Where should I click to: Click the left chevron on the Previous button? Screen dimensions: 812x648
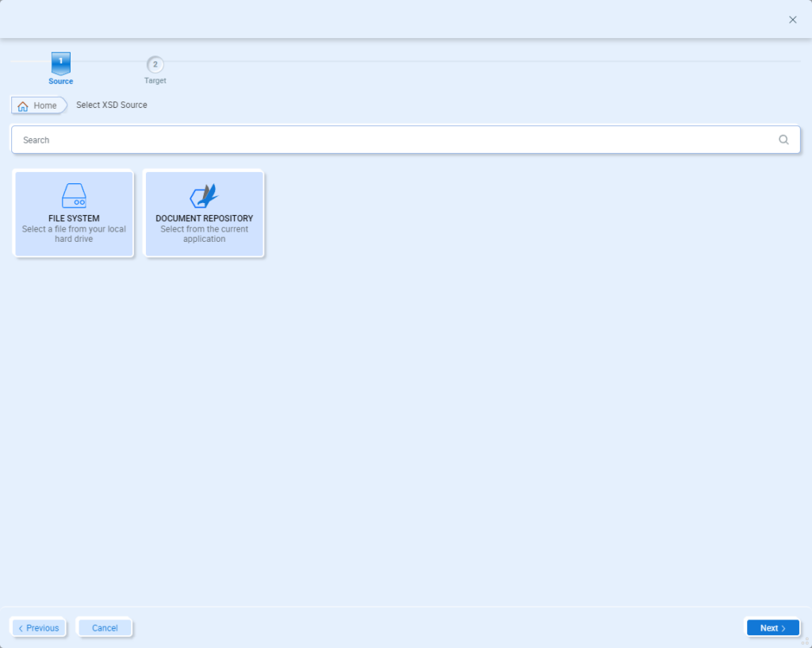(x=23, y=627)
